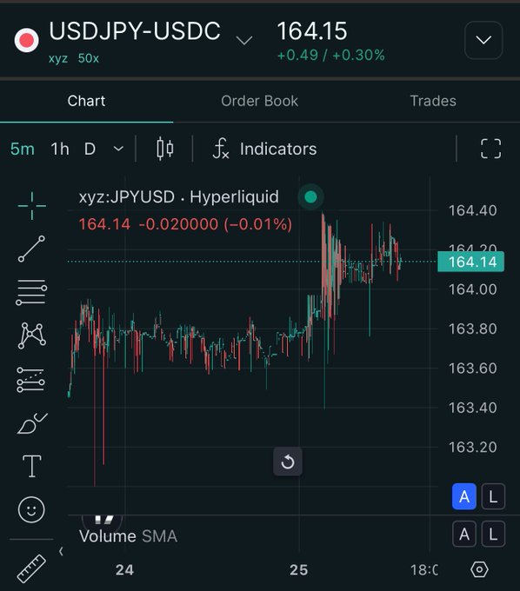Select the ruler measure tool
The width and height of the screenshot is (520, 591).
click(31, 568)
